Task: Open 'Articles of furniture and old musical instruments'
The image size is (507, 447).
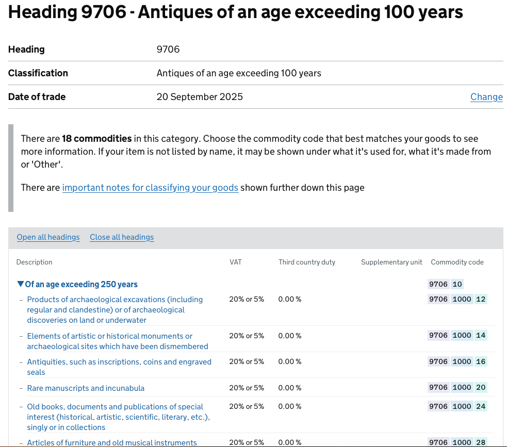Action: 112,442
